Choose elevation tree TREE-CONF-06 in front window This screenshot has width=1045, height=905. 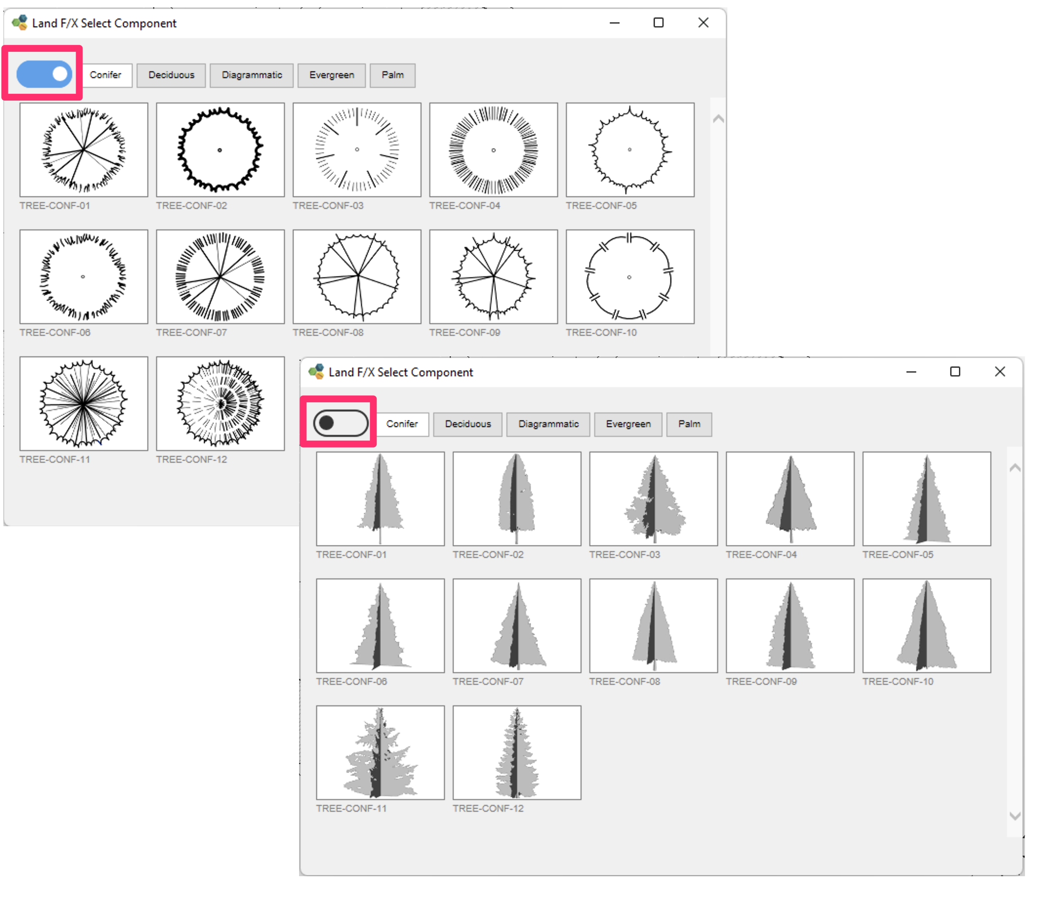pos(381,626)
